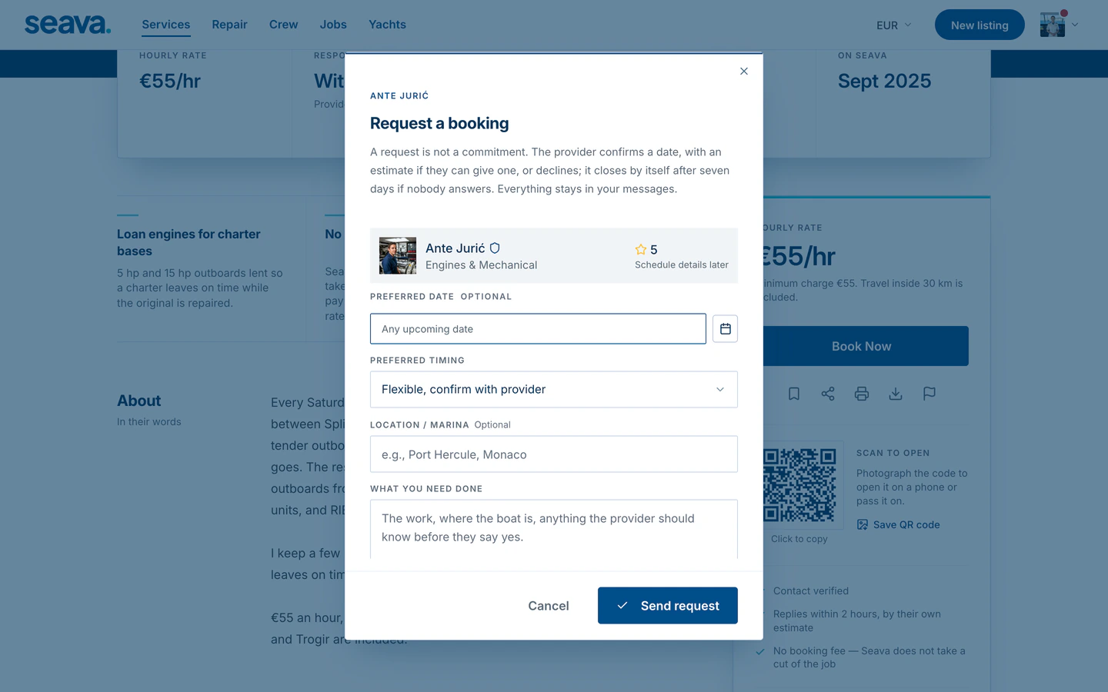
Task: Open the Jobs nav tab
Action: pos(333,25)
